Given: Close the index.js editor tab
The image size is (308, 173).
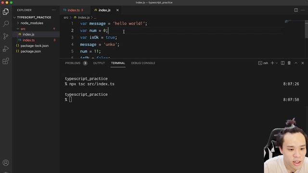Looking at the screenshot, I should pos(117,10).
